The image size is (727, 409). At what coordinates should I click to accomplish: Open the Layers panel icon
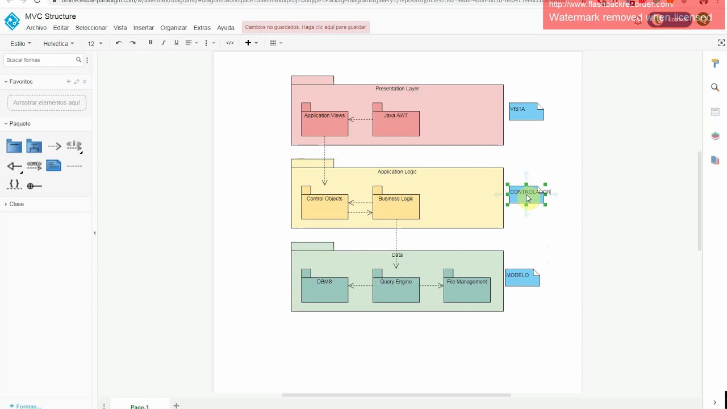(716, 136)
